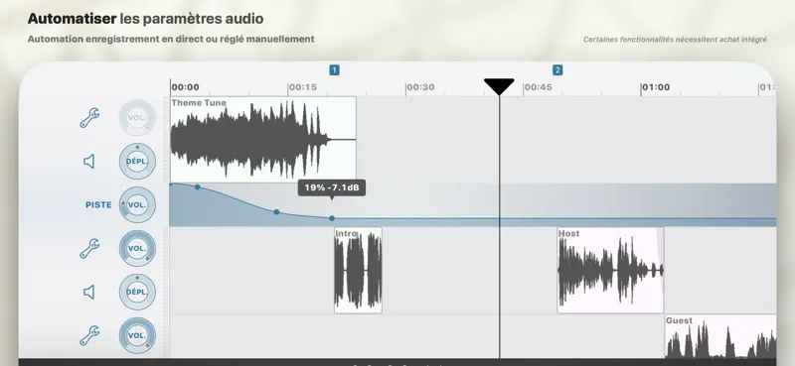
Task: Jump to timeline marker 1
Action: [334, 70]
